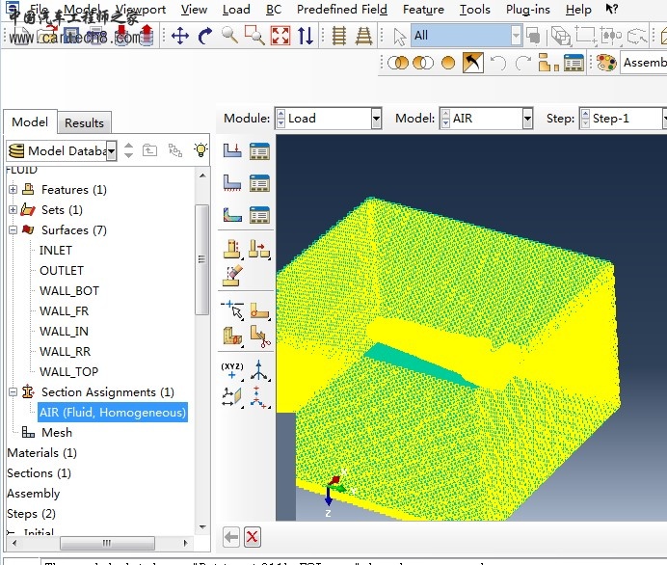Toggle the lightbulb hints icon in model tree
Screen dimensions: 667x565
pyautogui.click(x=200, y=149)
